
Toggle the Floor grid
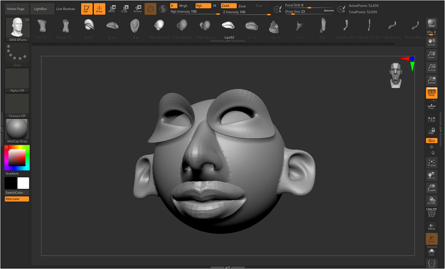[431, 106]
